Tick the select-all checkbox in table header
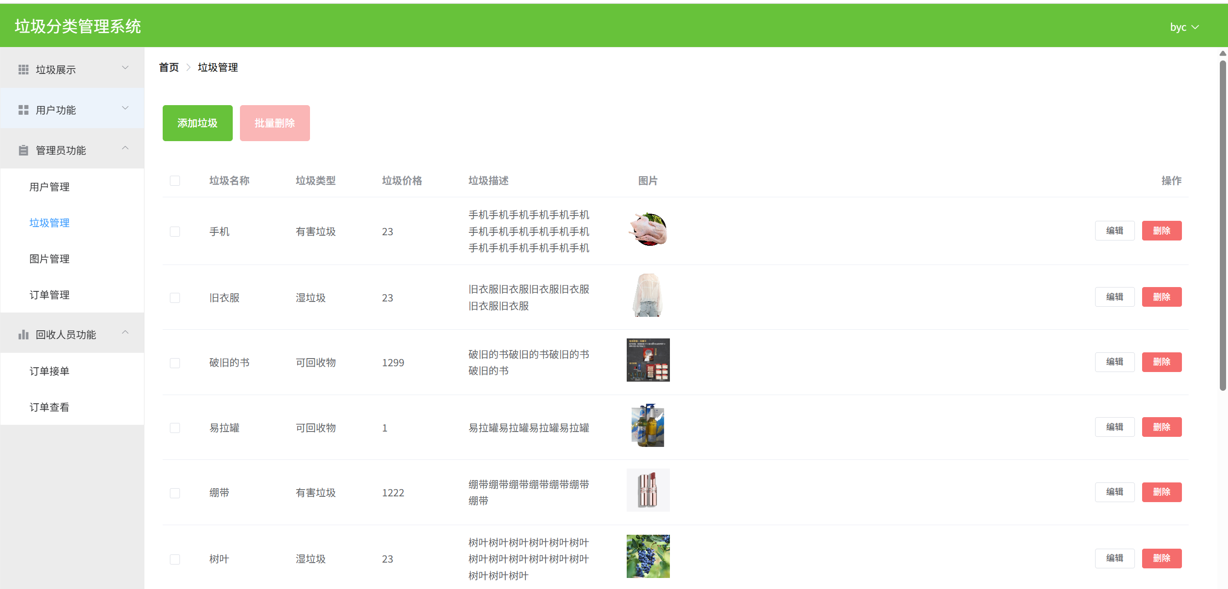Viewport: 1228px width, 589px height. pos(175,180)
